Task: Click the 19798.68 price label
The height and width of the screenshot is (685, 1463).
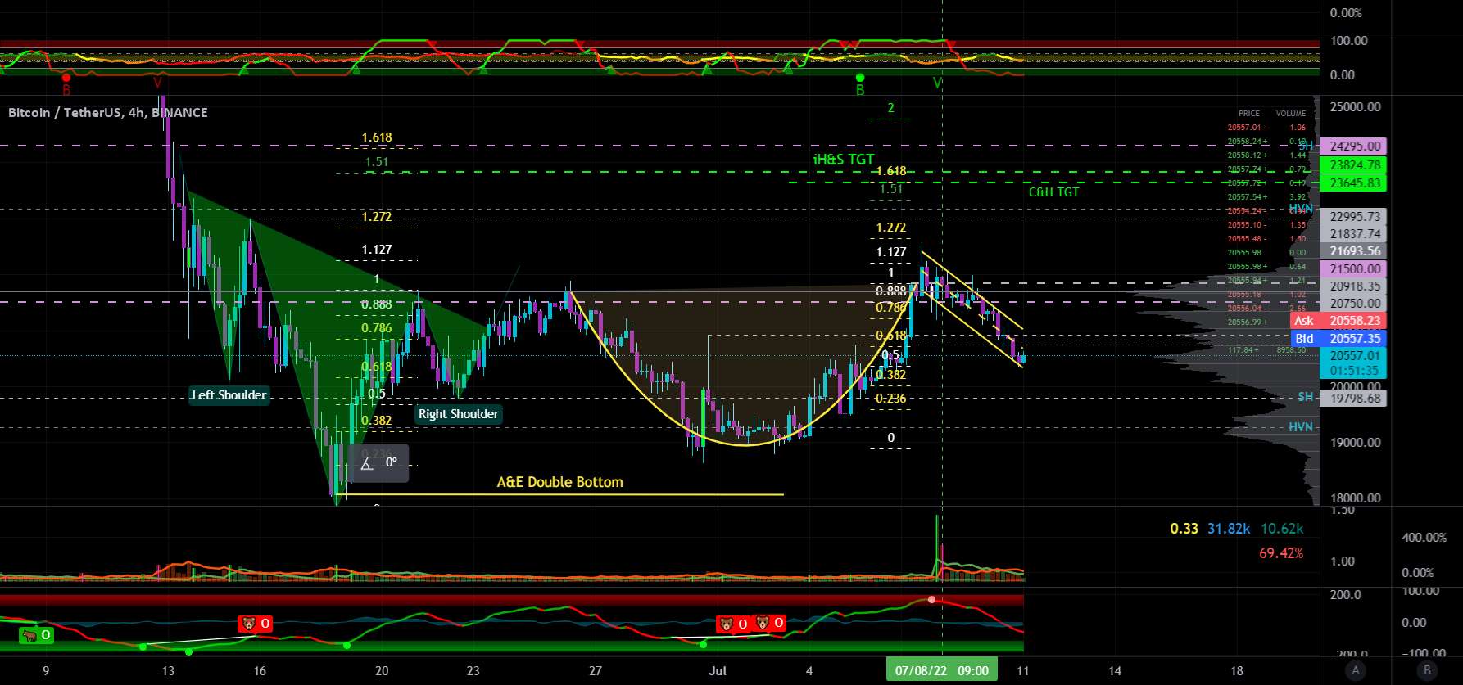Action: [1353, 399]
